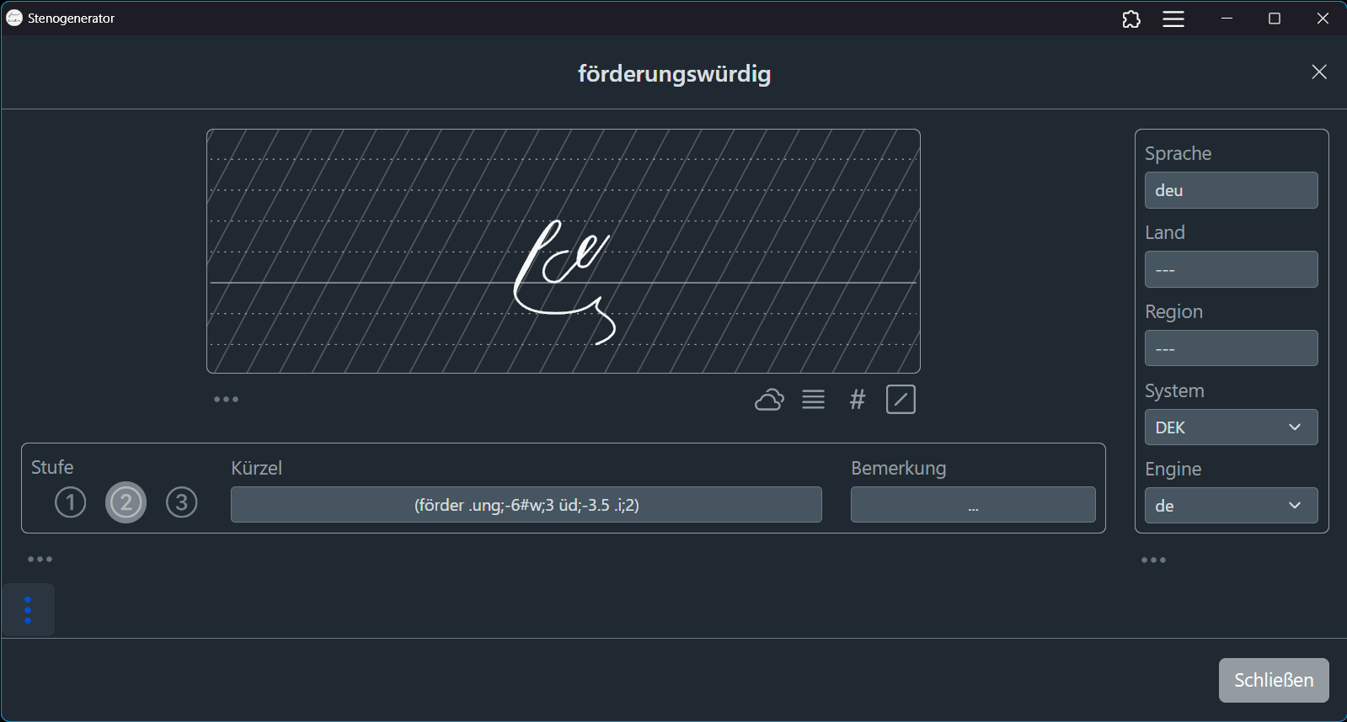The height and width of the screenshot is (722, 1347).
Task: Select Stufe level 1
Action: tap(71, 502)
